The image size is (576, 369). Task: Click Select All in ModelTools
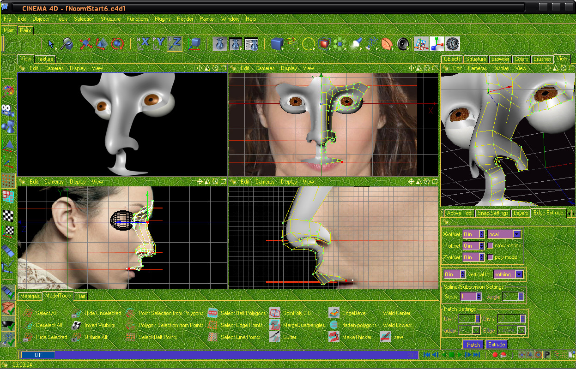pos(46,313)
